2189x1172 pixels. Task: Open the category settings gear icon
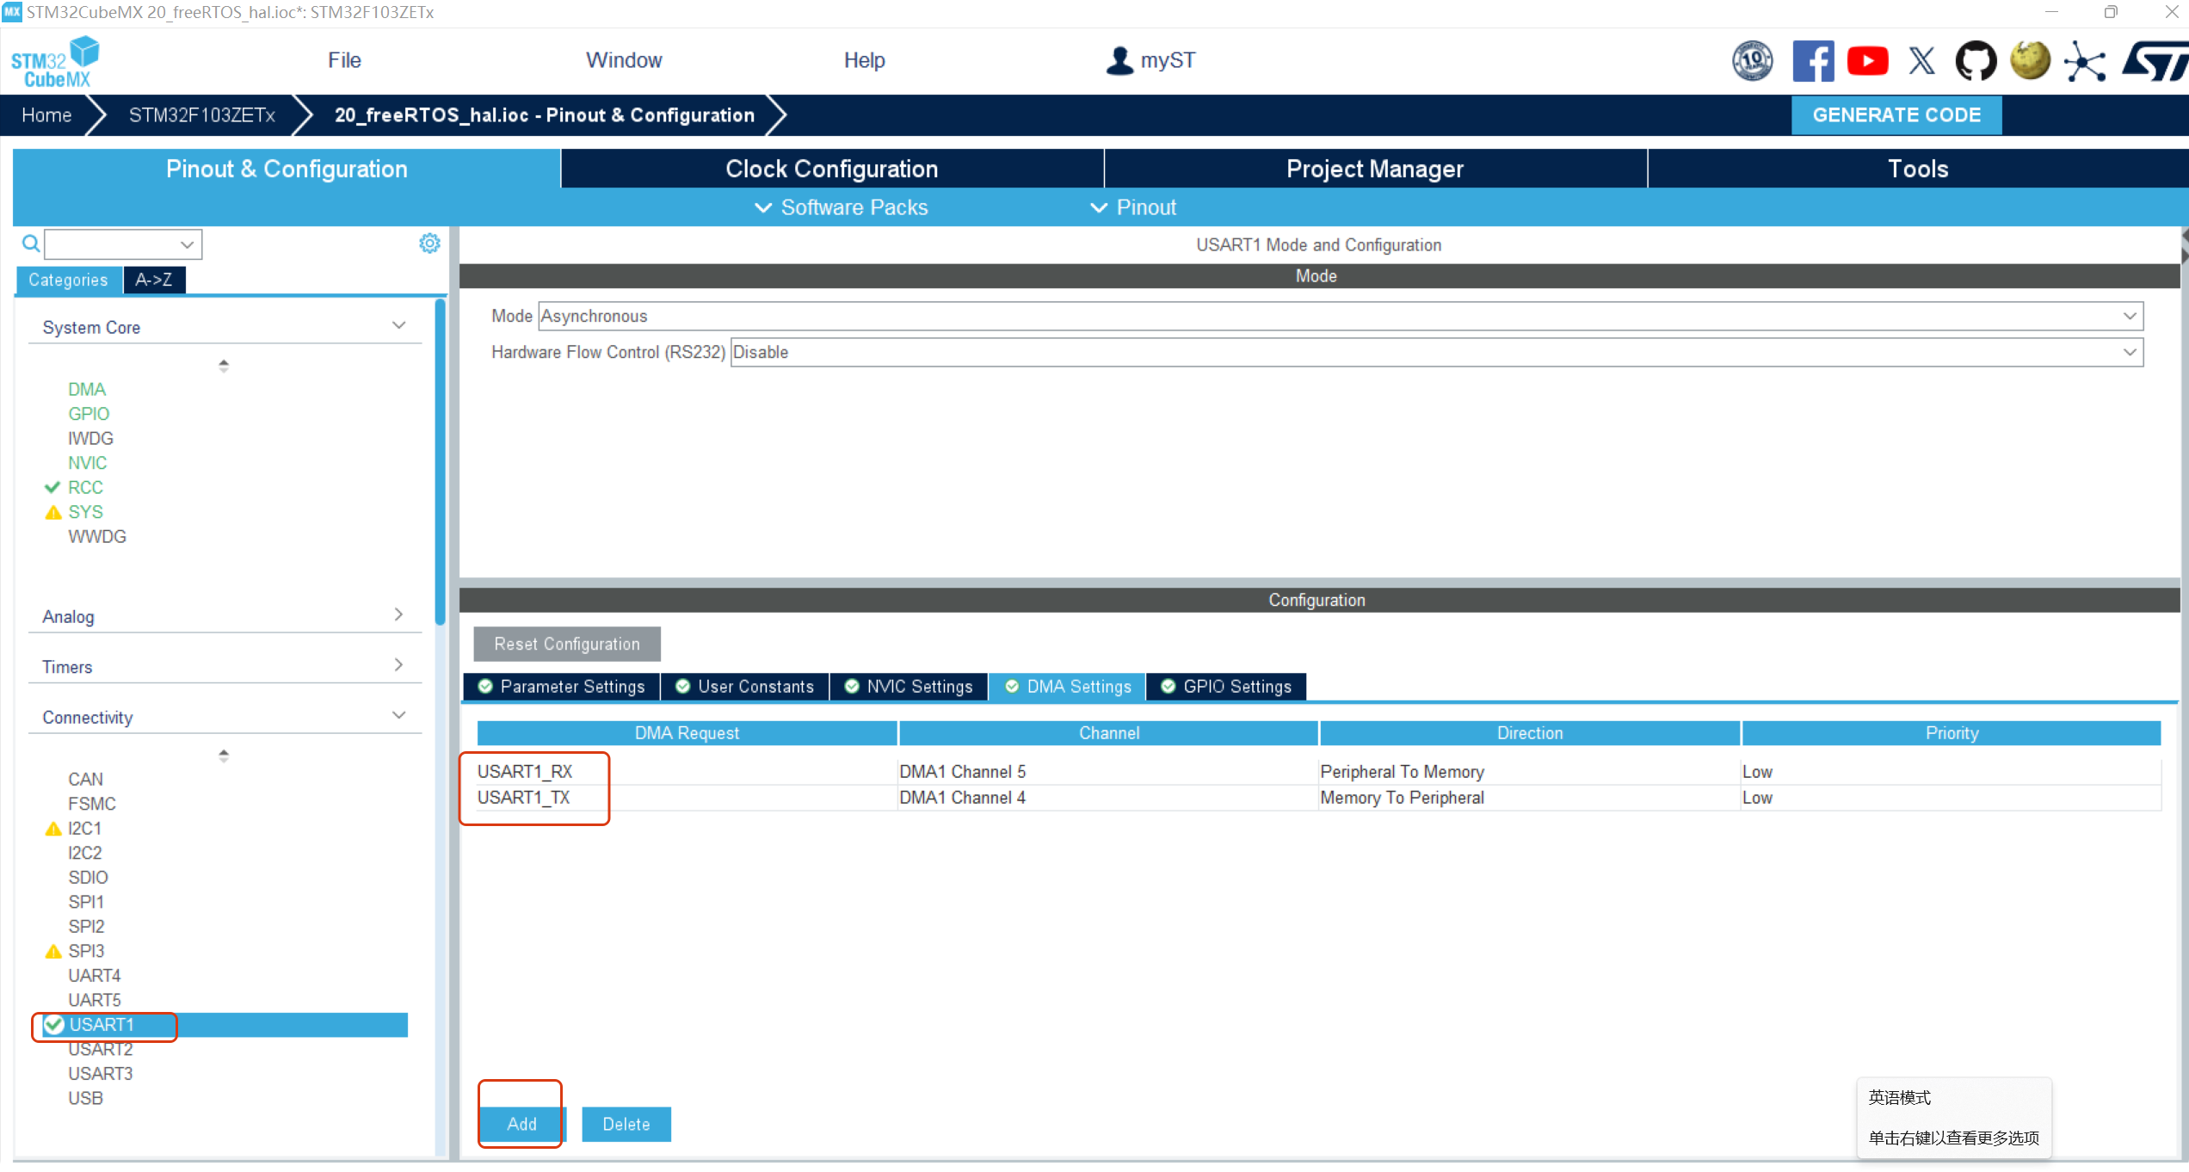[x=429, y=244]
